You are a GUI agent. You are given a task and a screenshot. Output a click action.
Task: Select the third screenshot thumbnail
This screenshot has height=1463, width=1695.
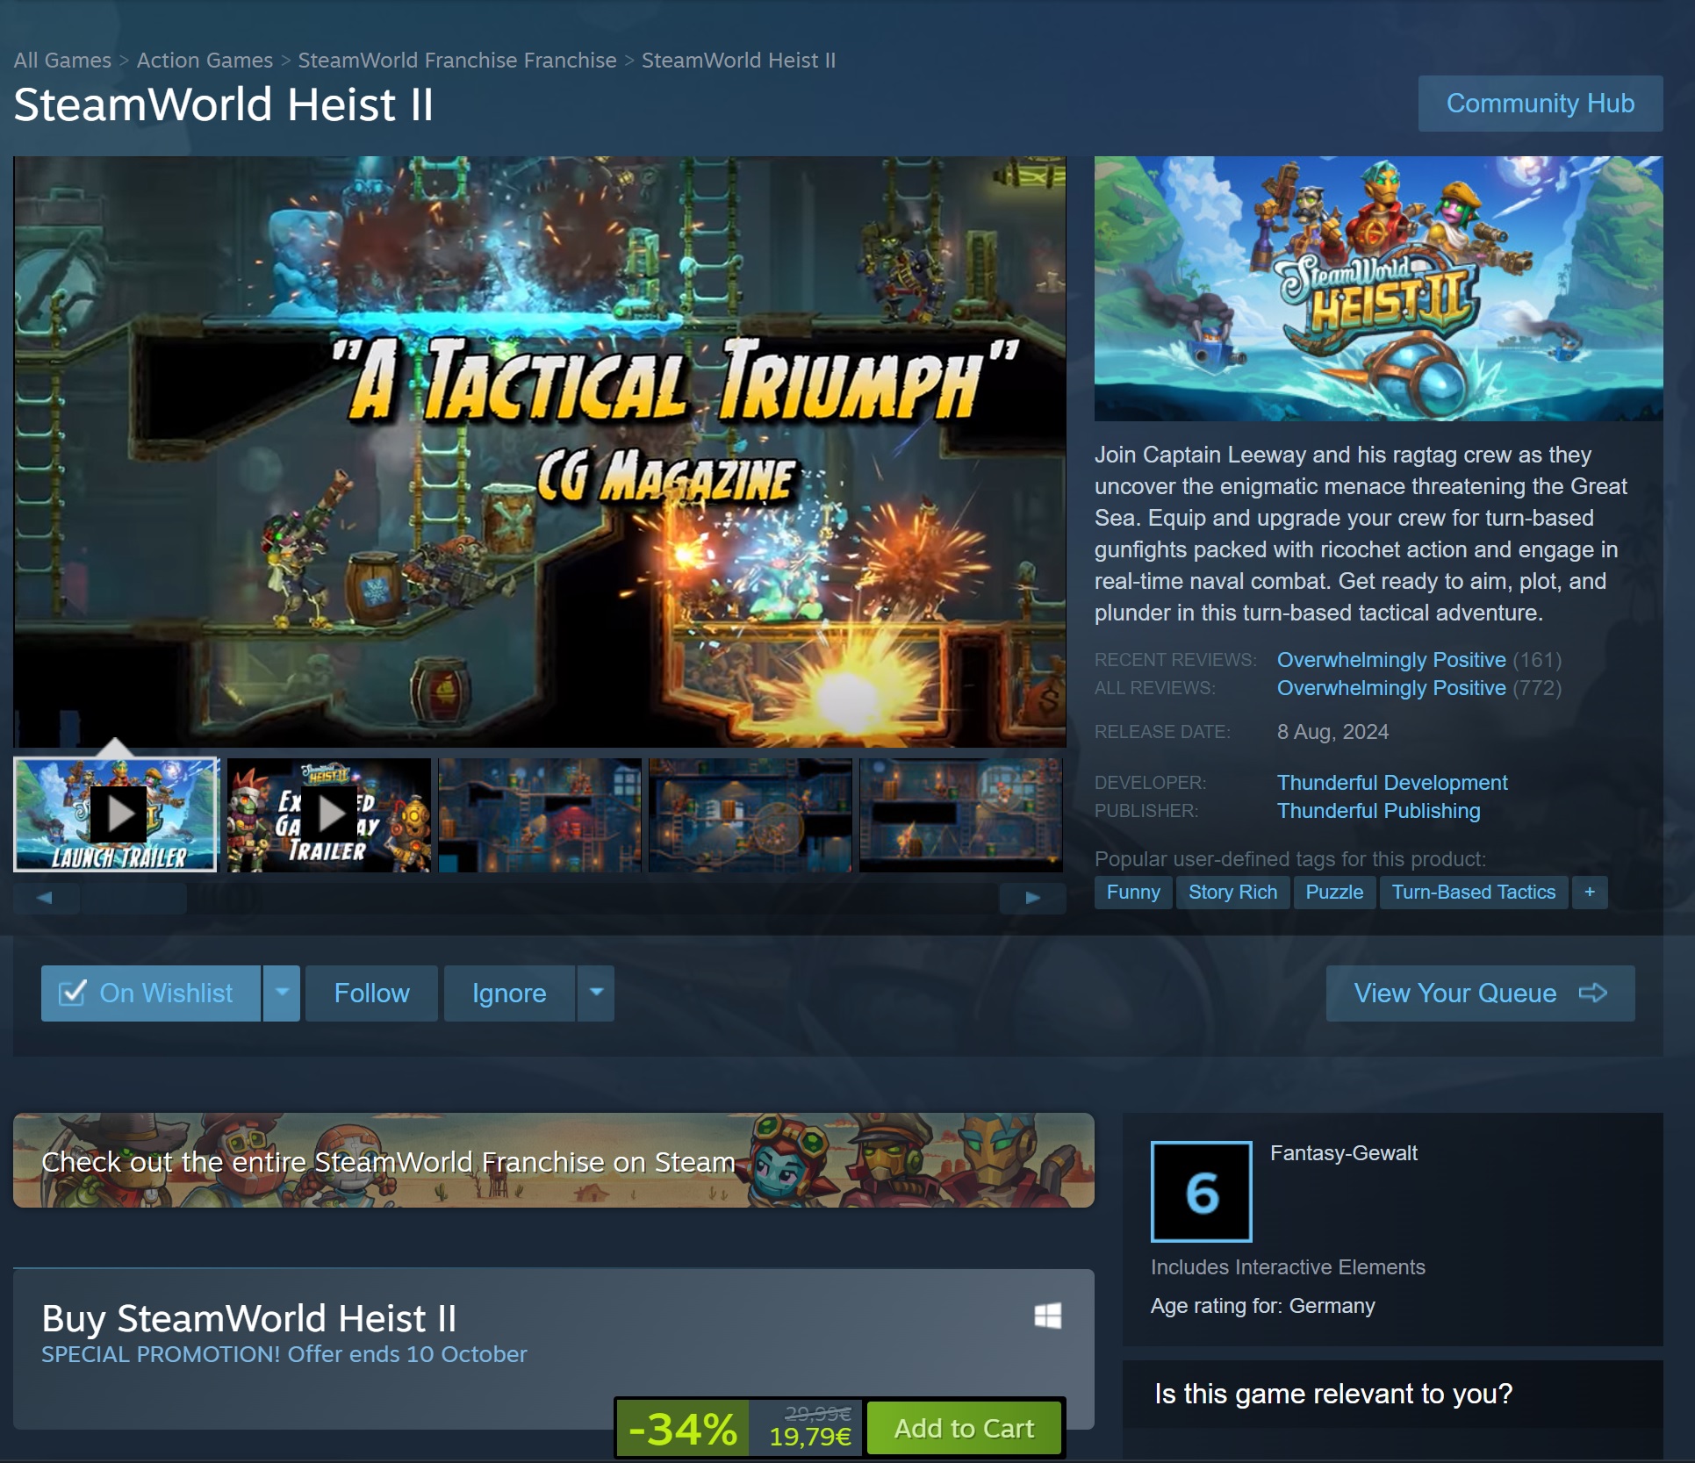(x=540, y=814)
